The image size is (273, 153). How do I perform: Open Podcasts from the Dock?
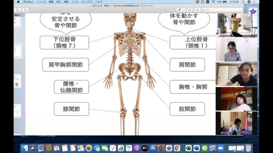(x=137, y=148)
